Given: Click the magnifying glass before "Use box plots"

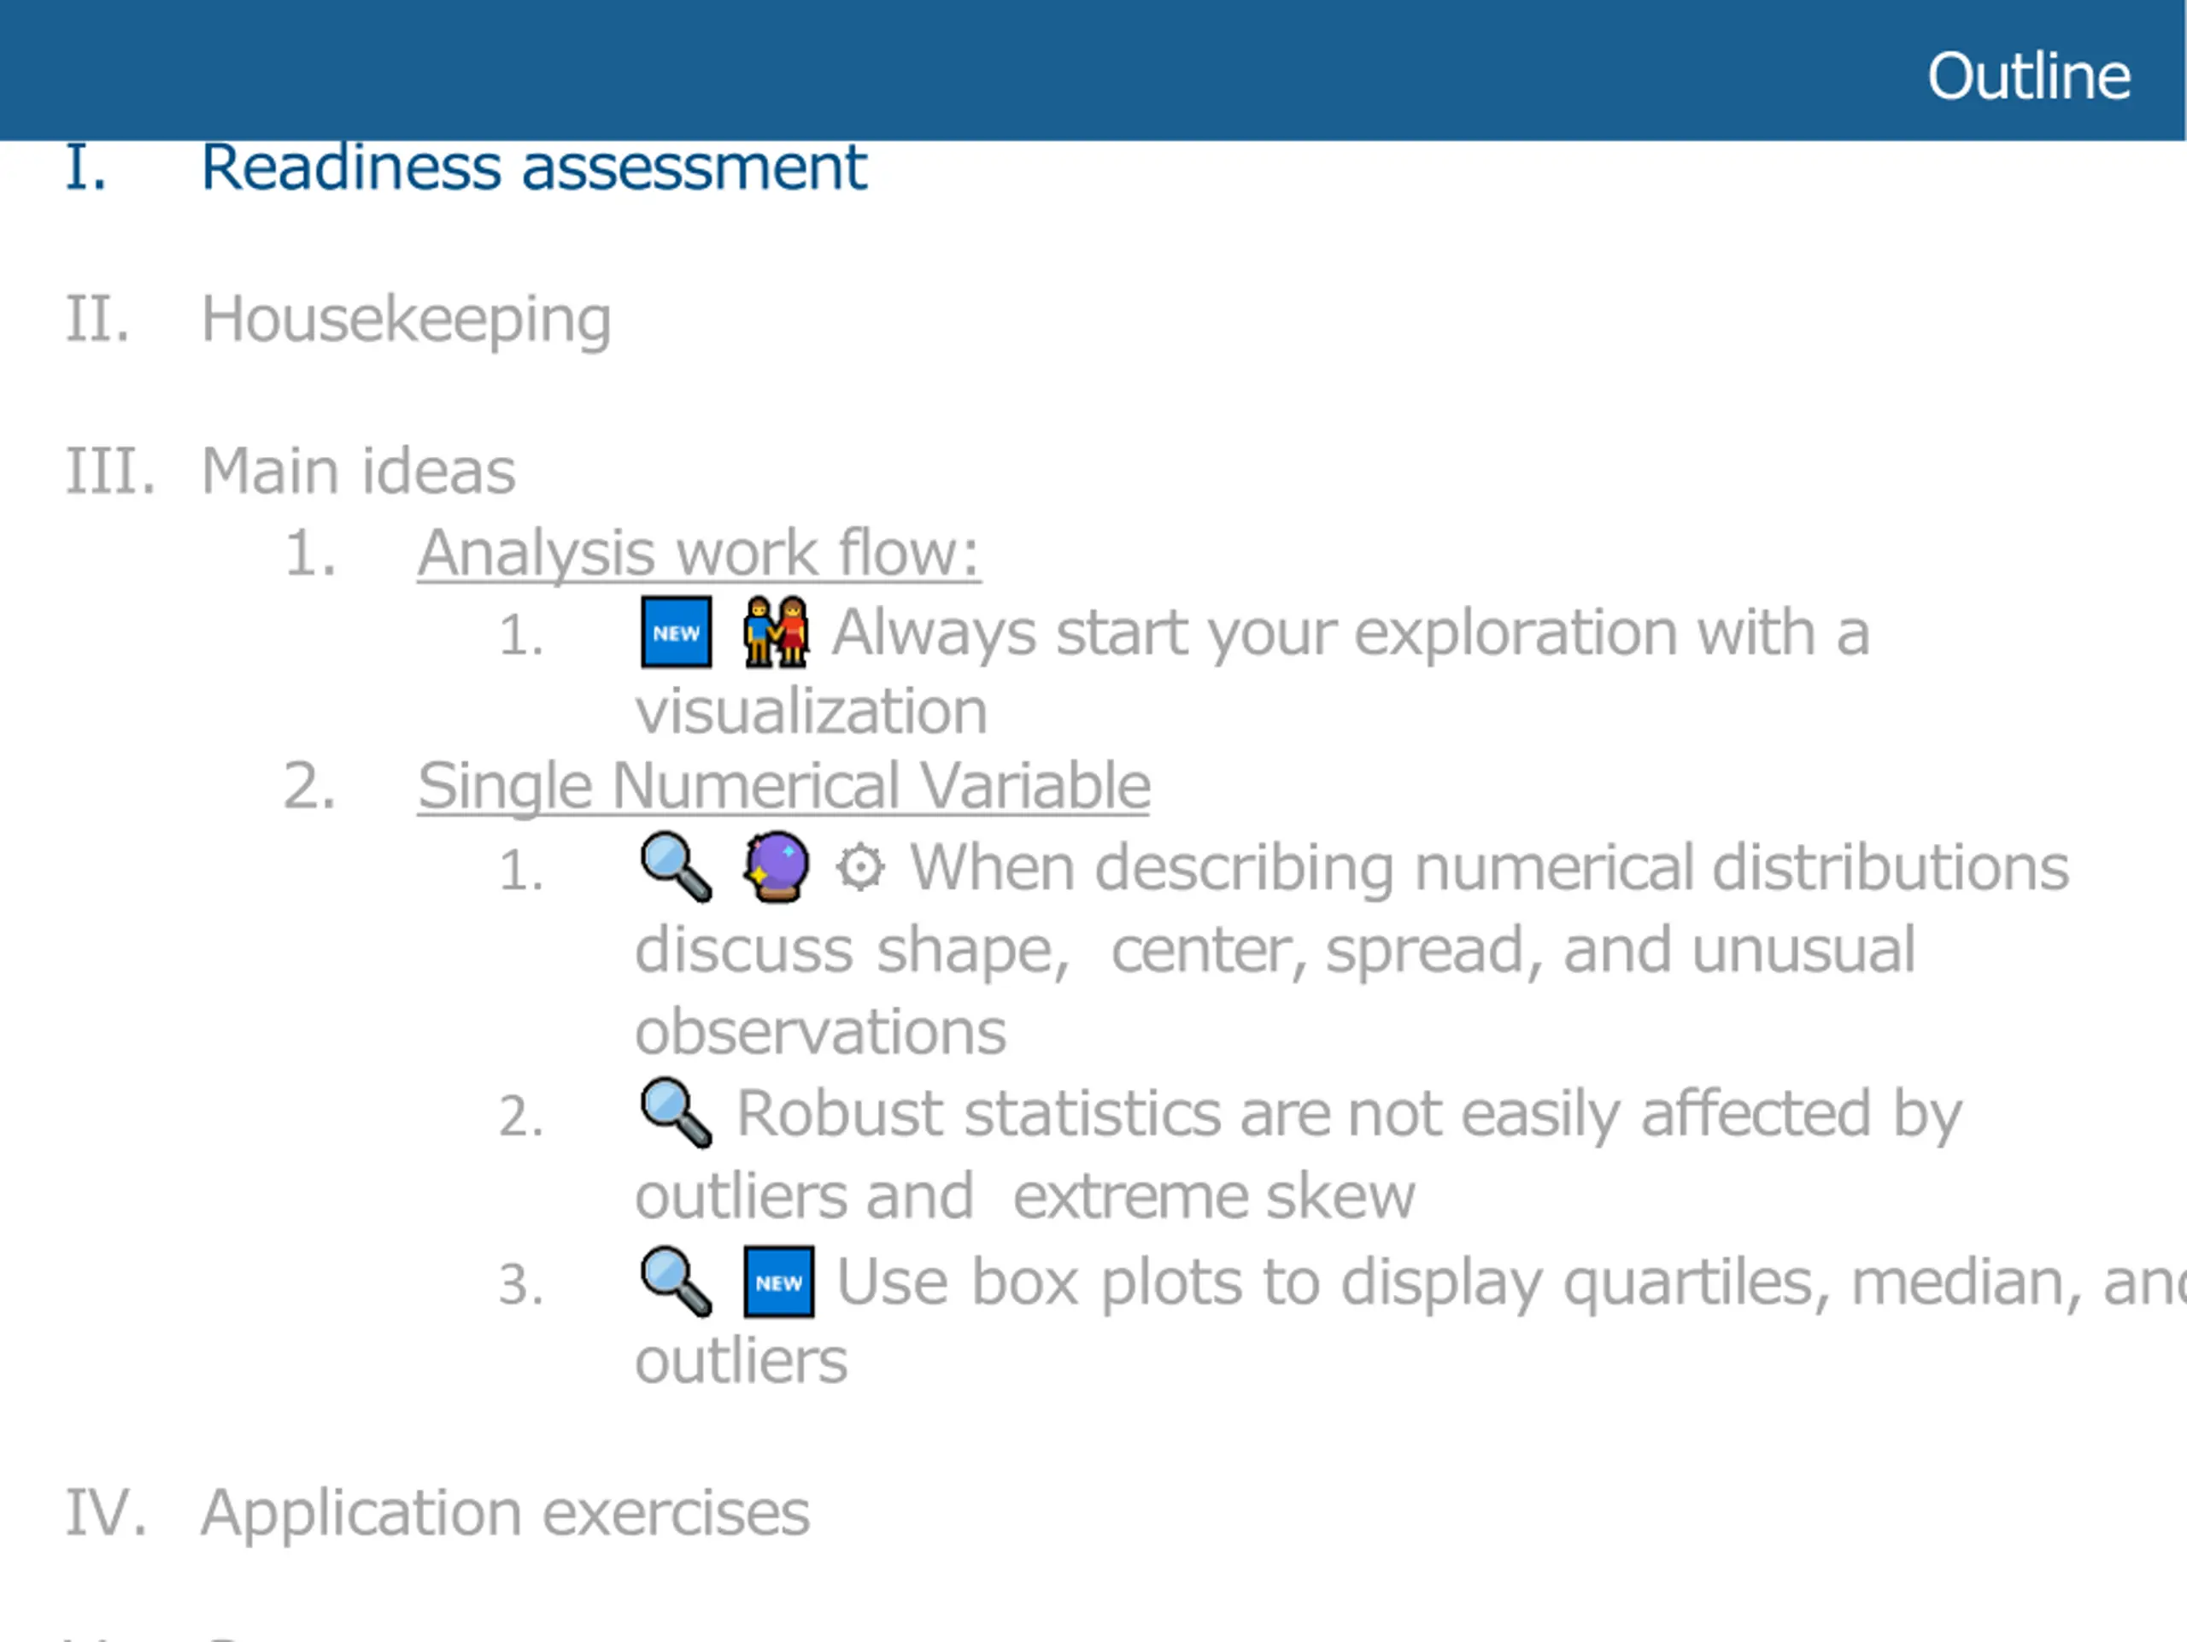Looking at the screenshot, I should (677, 1282).
